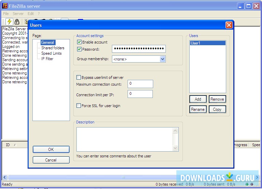Image resolution: width=262 pixels, height=189 pixels.
Task: Click description scrollbar down arrow
Action: 175,148
